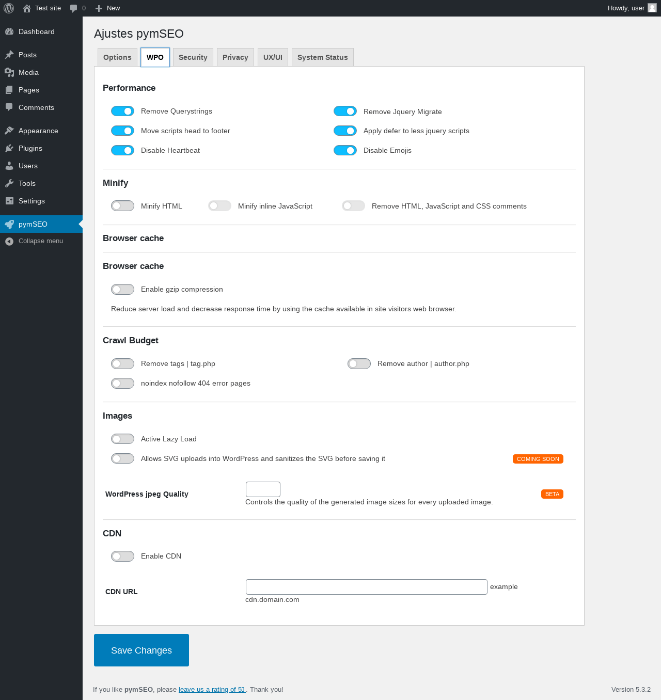The height and width of the screenshot is (700, 661).
Task: Click the Collapse menu arrow icon
Action: (x=9, y=241)
